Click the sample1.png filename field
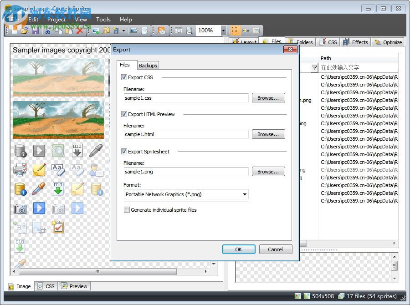The width and height of the screenshot is (410, 305). (x=186, y=172)
